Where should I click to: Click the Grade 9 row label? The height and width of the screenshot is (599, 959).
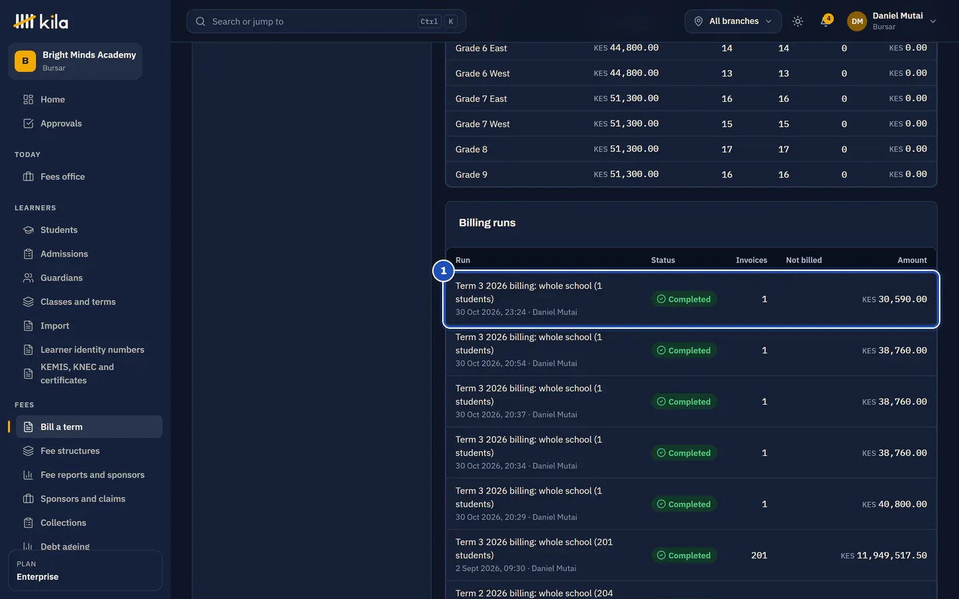[472, 174]
